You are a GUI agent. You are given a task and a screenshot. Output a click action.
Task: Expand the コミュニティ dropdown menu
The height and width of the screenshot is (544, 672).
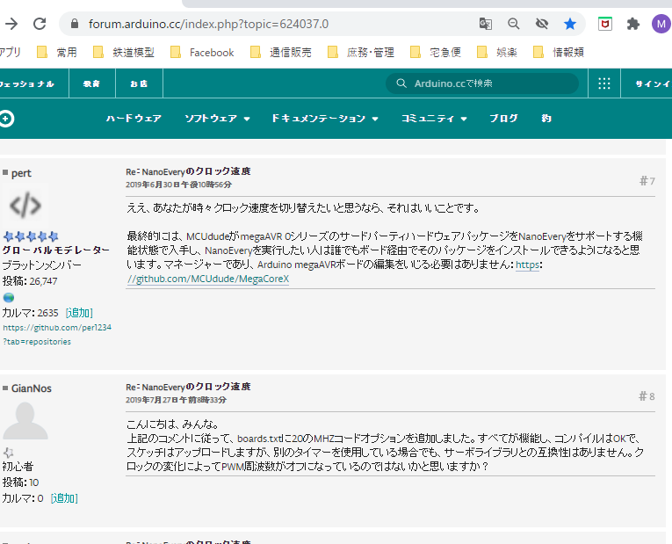434,119
